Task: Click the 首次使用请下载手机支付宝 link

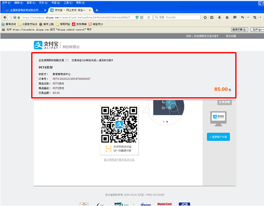Action: 119,160
